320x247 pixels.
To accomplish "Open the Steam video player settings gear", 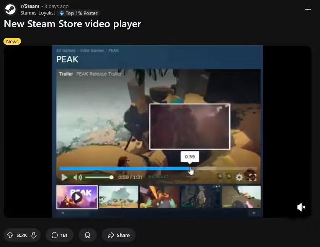I will [x=239, y=177].
